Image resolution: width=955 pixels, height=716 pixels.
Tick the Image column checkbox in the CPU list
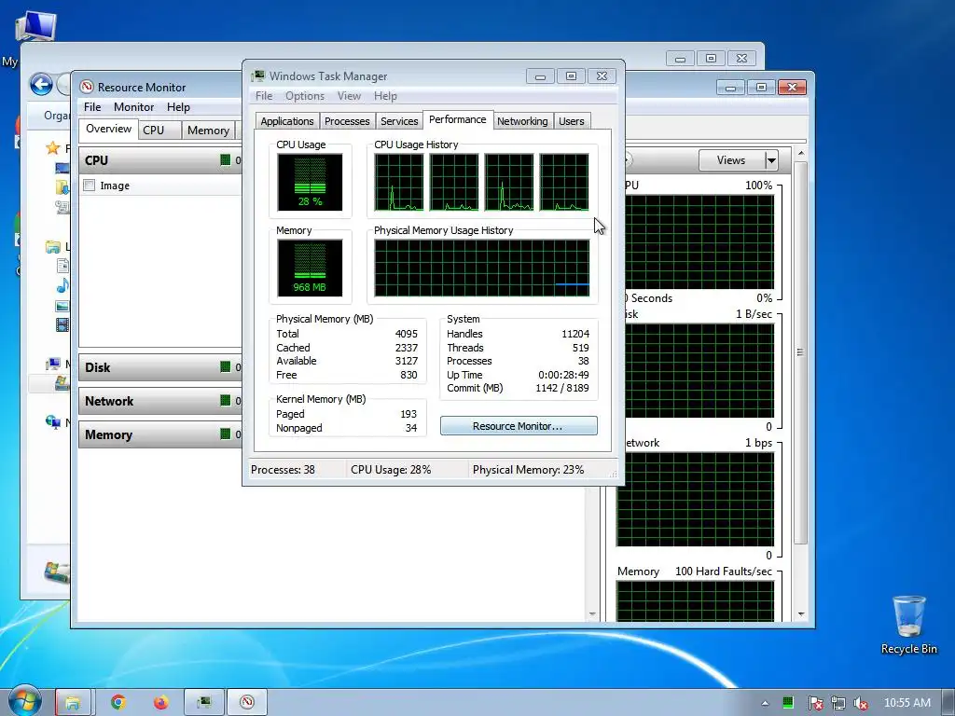[x=90, y=186]
